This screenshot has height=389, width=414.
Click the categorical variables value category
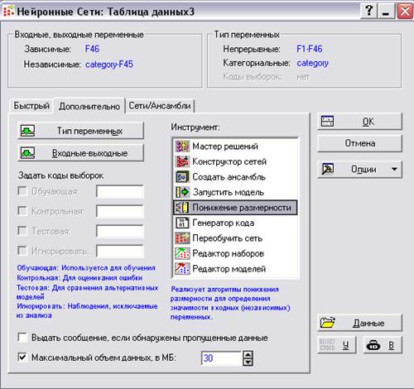pyautogui.click(x=313, y=63)
